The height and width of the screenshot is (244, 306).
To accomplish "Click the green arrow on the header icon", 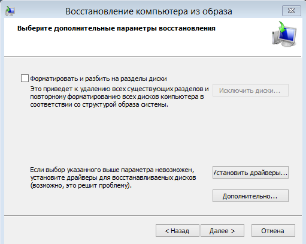I will pyautogui.click(x=283, y=27).
